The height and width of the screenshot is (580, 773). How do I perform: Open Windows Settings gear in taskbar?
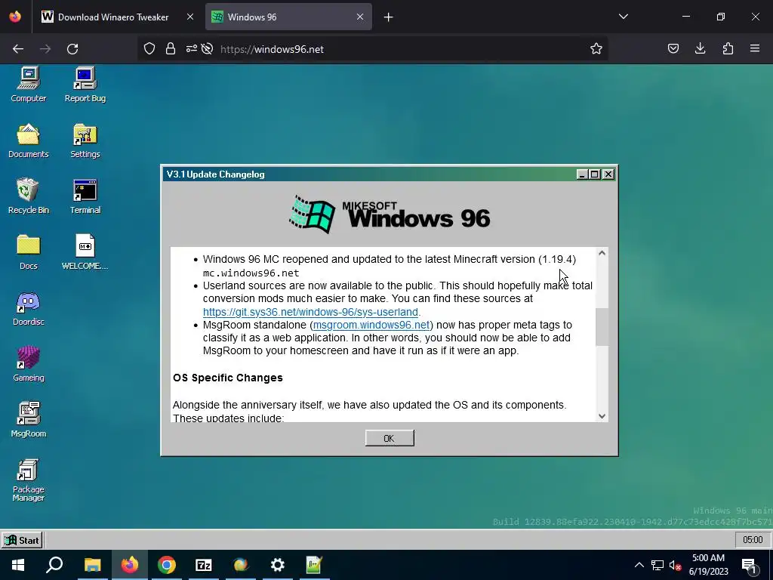(x=278, y=565)
